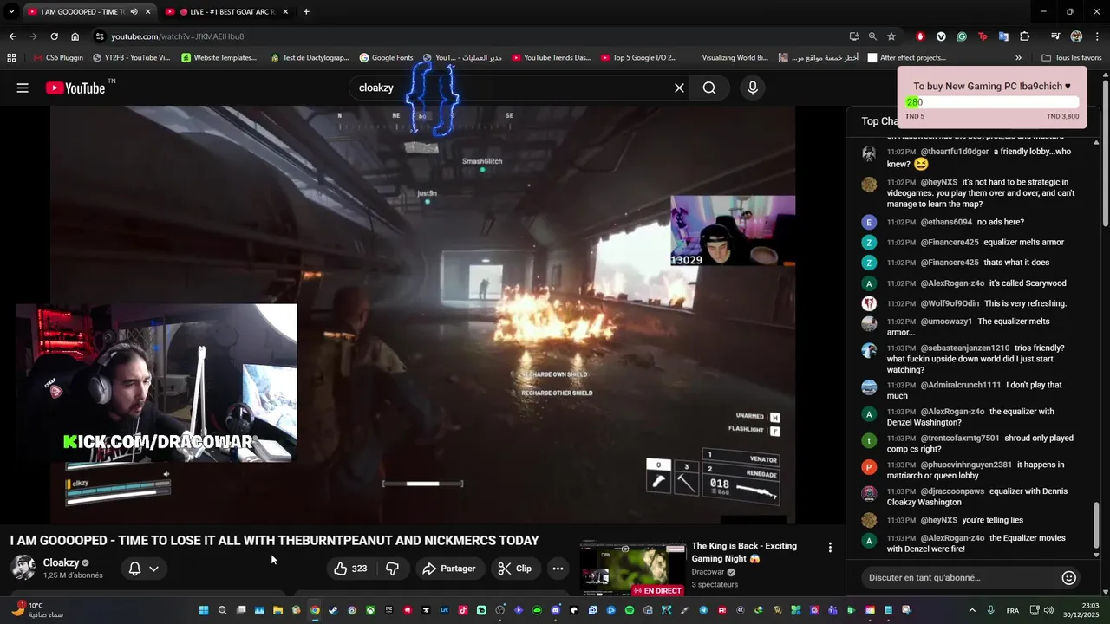
Task: Open the Google Fonts bookmark
Action: tap(386, 58)
